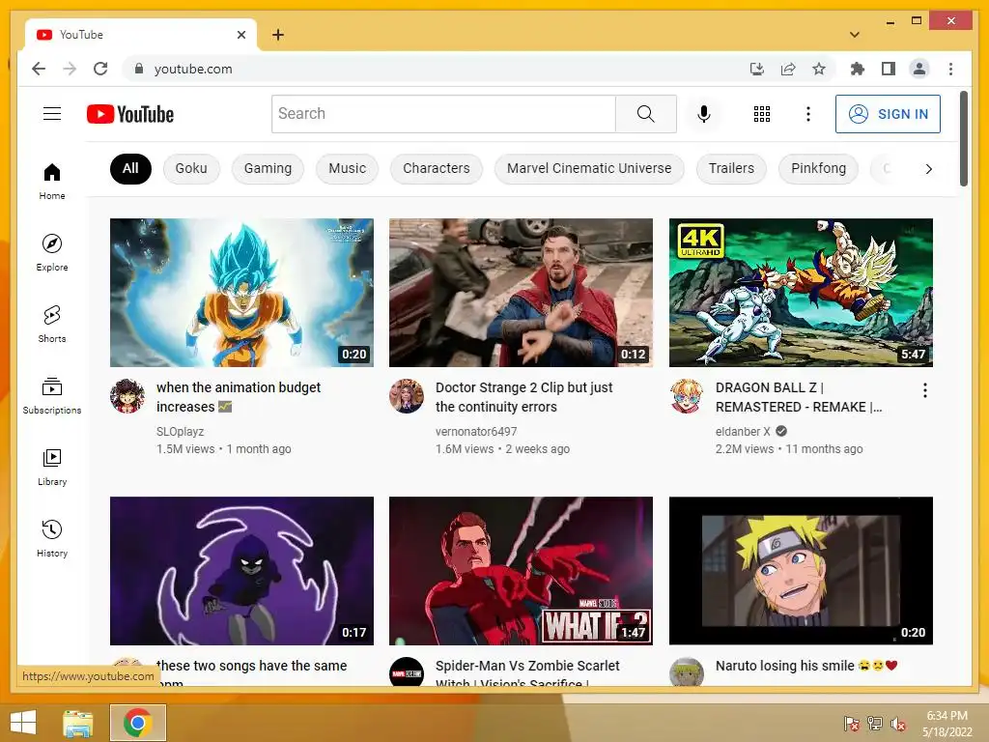Go to Home in sidebar
989x742 pixels.
pos(52,182)
